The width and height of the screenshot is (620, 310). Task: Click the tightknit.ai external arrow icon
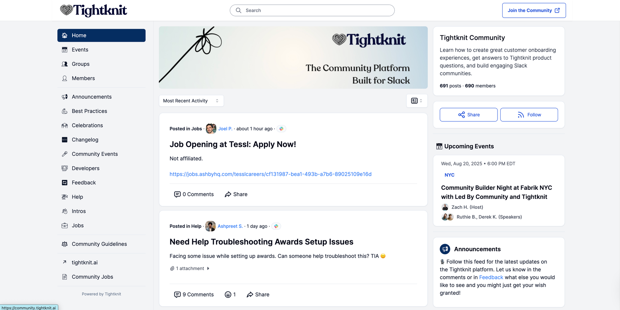tap(64, 262)
